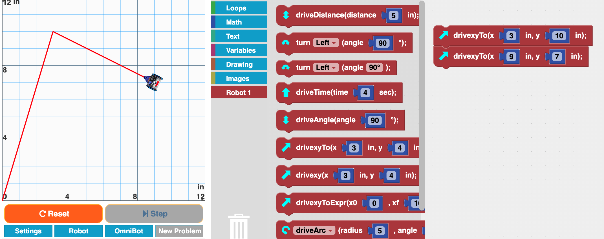Click the time value 4 in driveTime
604x239 pixels.
[365, 93]
